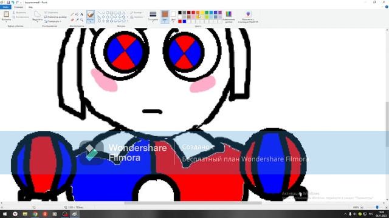Choose the Triangle shape
The height and width of the screenshot is (218, 389).
click(x=123, y=13)
